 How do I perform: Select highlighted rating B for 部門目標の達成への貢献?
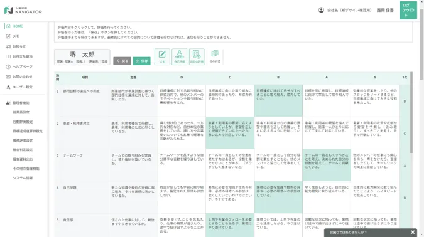(x=278, y=101)
